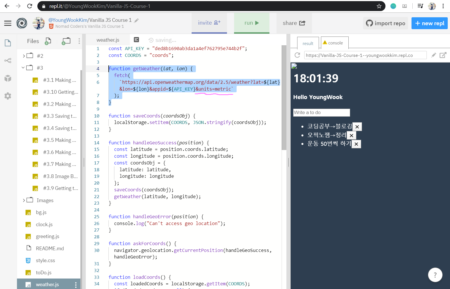Switch to the result tab

pyautogui.click(x=308, y=43)
